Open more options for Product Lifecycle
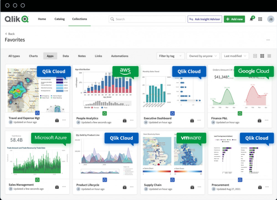Screen dimensions: 277x200 click(132, 187)
